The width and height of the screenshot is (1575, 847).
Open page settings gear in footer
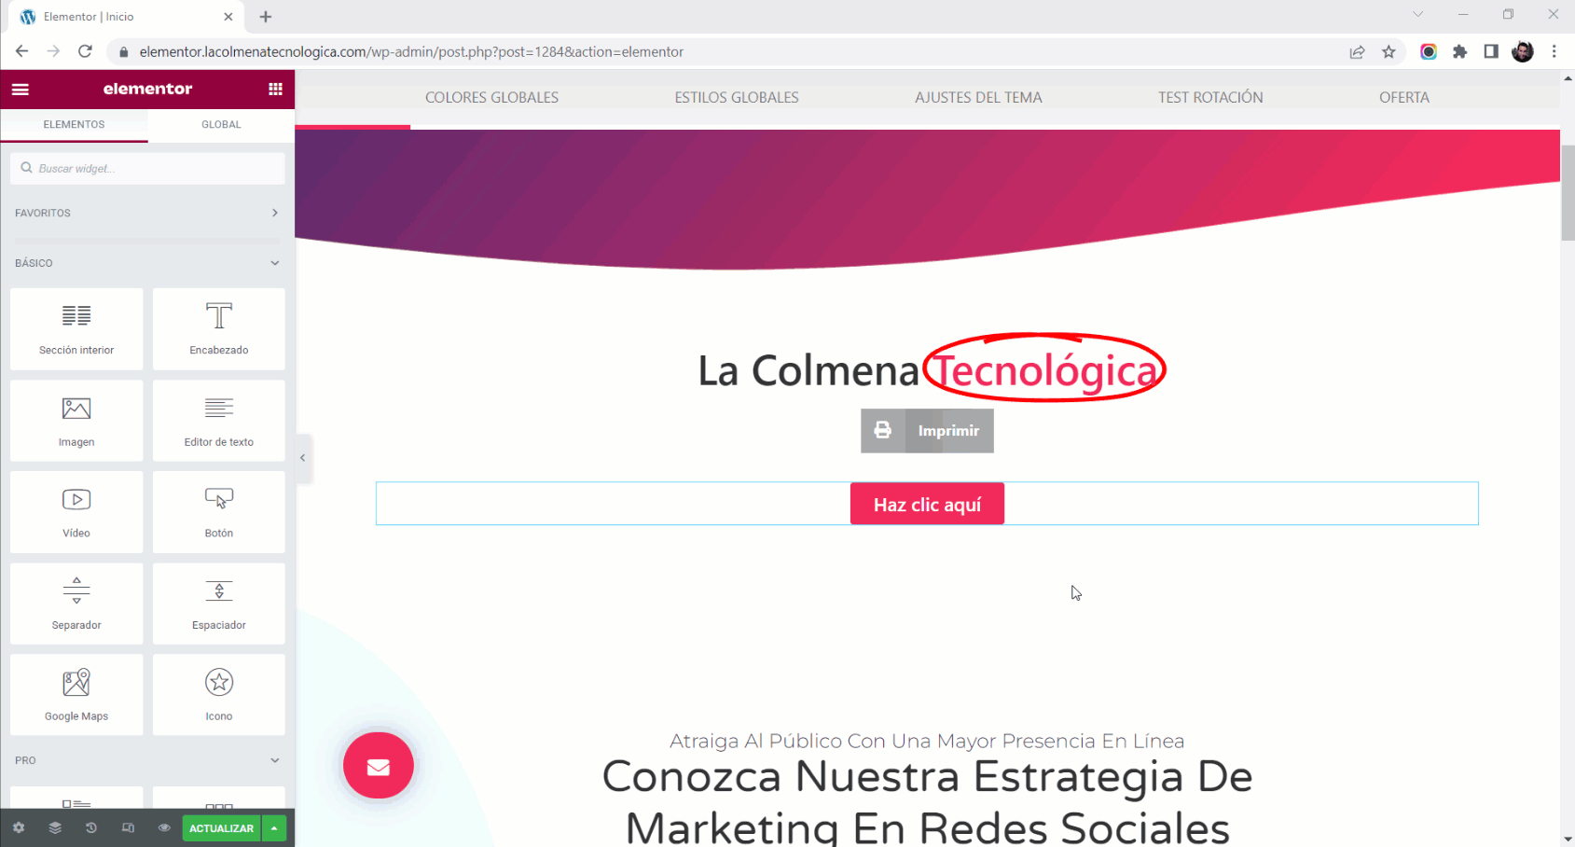tap(19, 828)
